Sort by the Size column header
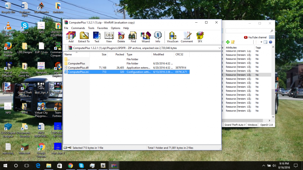Viewport: 303px width, 170px height. click(x=98, y=54)
